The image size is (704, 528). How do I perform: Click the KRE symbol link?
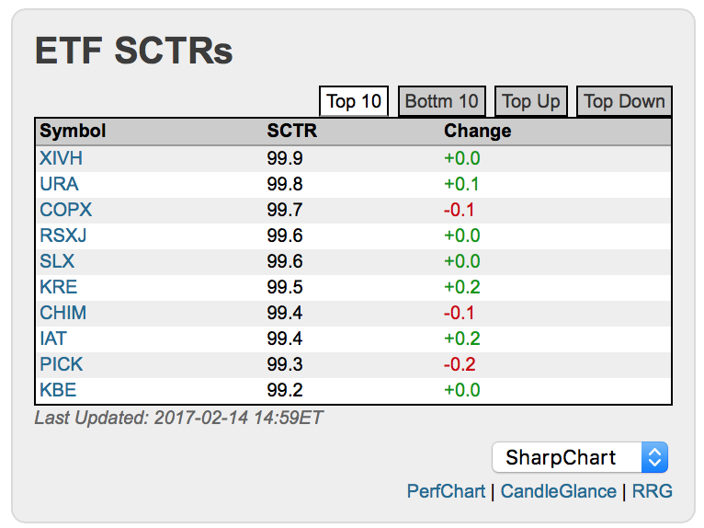(58, 287)
